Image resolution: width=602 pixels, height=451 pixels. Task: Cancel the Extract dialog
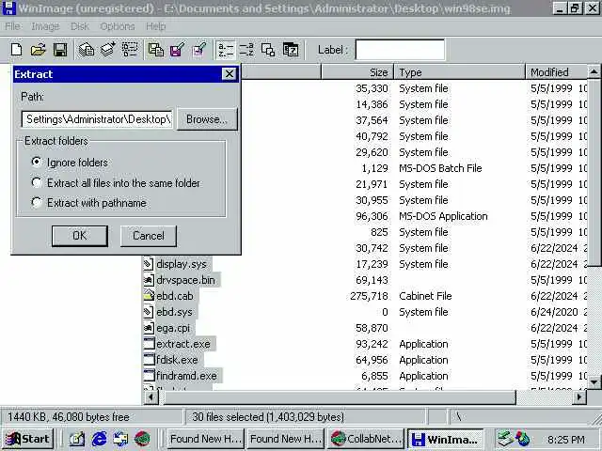[149, 236]
